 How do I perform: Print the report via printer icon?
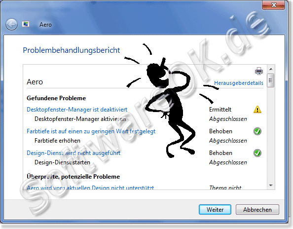coord(259,71)
